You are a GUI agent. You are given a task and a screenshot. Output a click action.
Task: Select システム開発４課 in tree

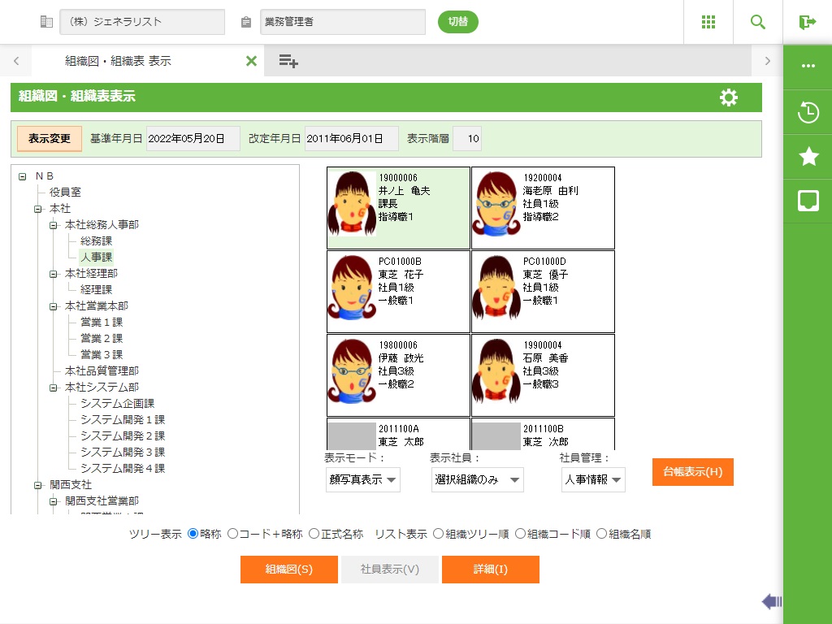point(123,469)
